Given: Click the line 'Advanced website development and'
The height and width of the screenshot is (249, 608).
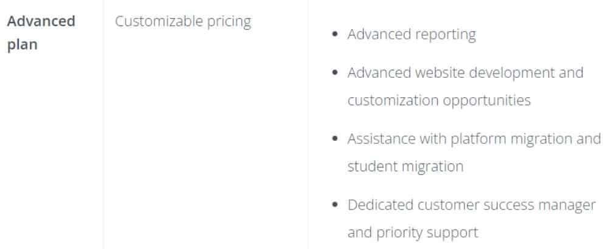Looking at the screenshot, I should [465, 73].
